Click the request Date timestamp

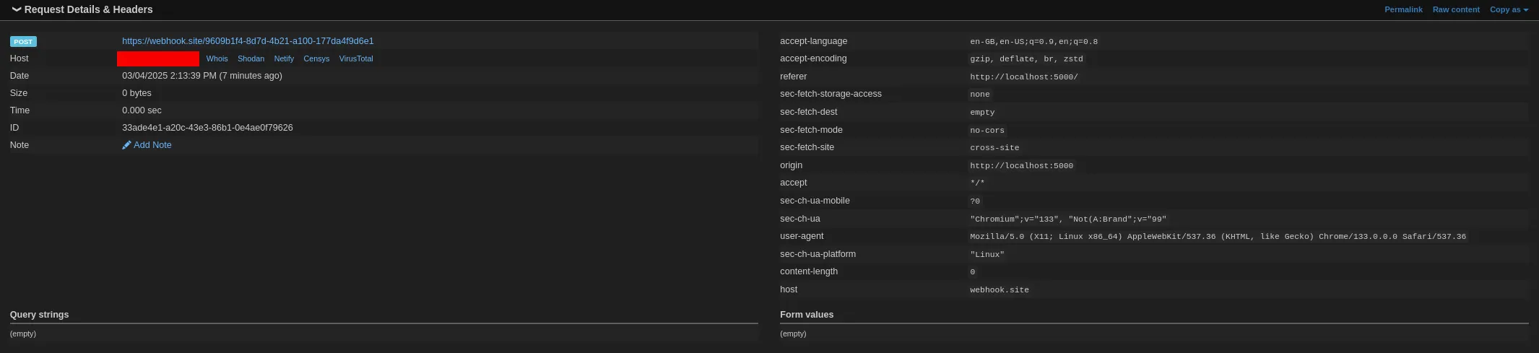tap(201, 76)
